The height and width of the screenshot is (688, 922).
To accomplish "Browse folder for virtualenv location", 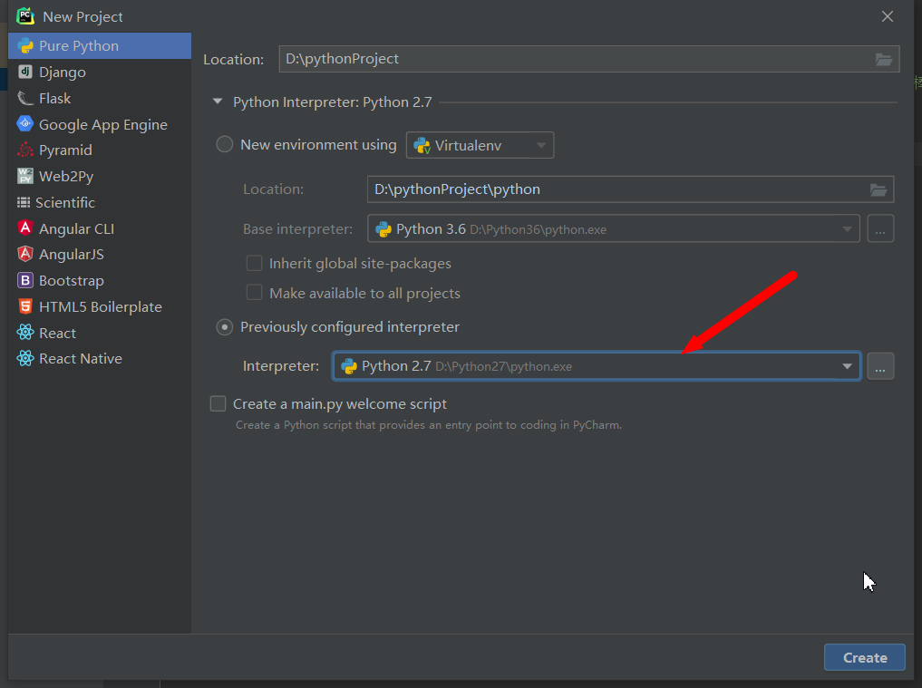I will click(878, 189).
